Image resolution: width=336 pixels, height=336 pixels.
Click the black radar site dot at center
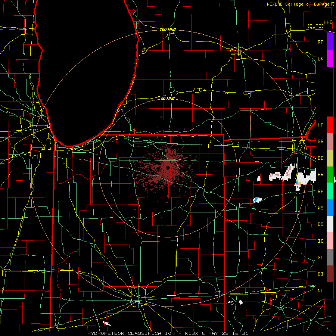tap(168, 168)
